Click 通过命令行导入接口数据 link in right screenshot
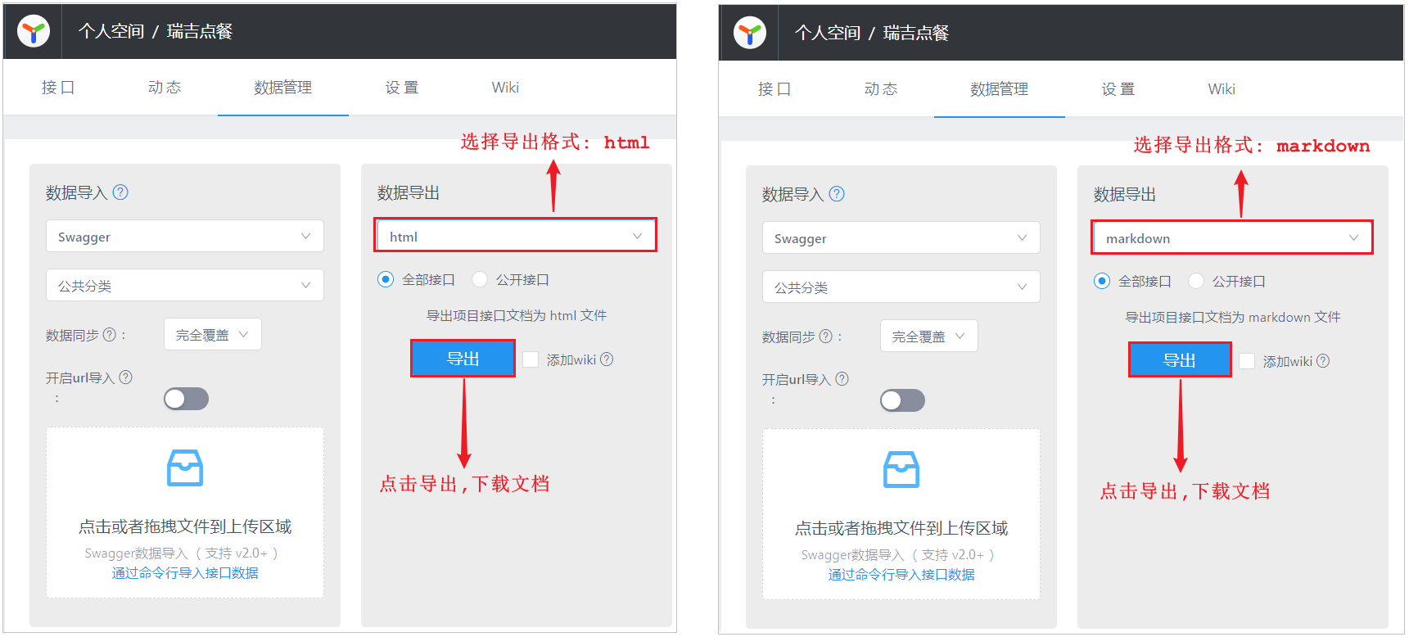This screenshot has width=1409, height=637. [901, 575]
